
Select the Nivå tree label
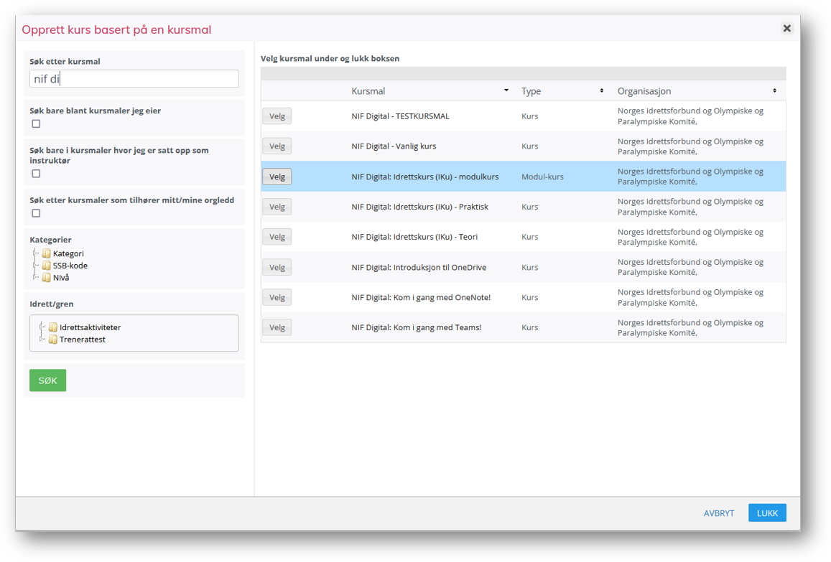(61, 277)
